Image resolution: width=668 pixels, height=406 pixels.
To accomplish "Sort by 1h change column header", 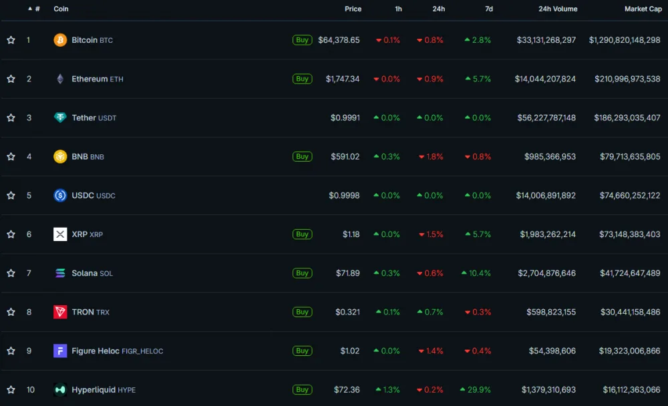I will click(398, 9).
